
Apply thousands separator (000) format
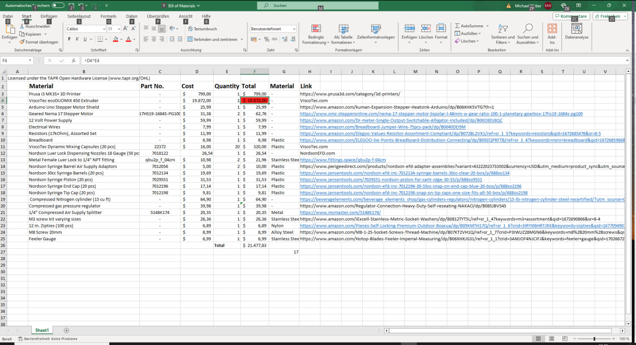click(275, 39)
